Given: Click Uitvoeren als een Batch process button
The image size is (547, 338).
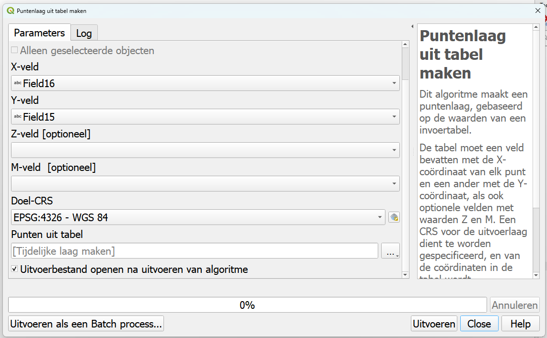Looking at the screenshot, I should tap(86, 324).
